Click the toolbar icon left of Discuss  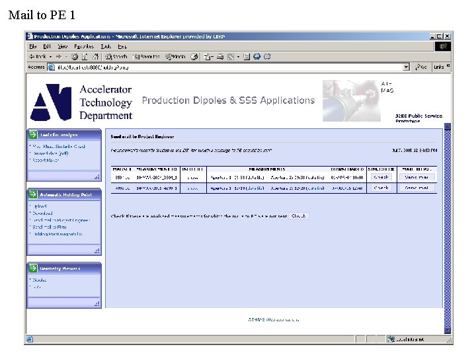[231, 57]
